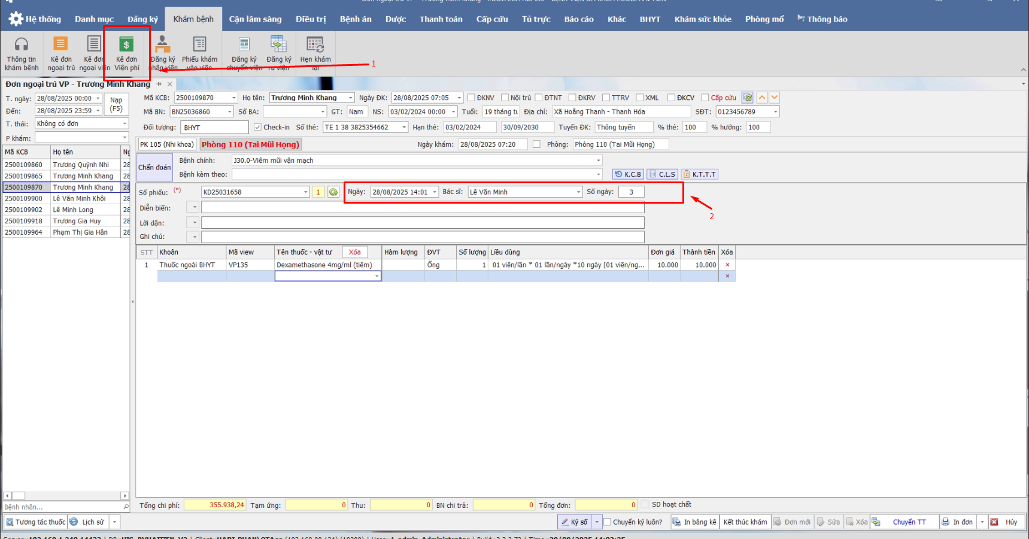Expand the Bác sĩ dropdown

[x=578, y=192]
